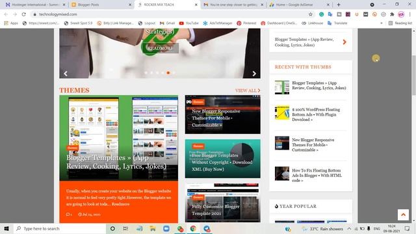Click VIEW ALL in Themes section
This screenshot has width=416, height=234.
coord(248,91)
